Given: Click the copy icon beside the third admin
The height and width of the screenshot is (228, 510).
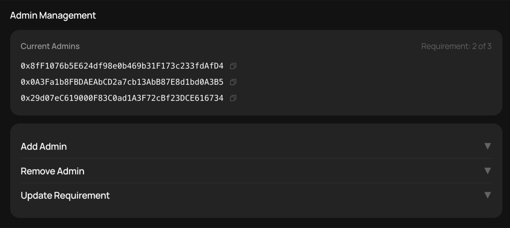Looking at the screenshot, I should [234, 98].
